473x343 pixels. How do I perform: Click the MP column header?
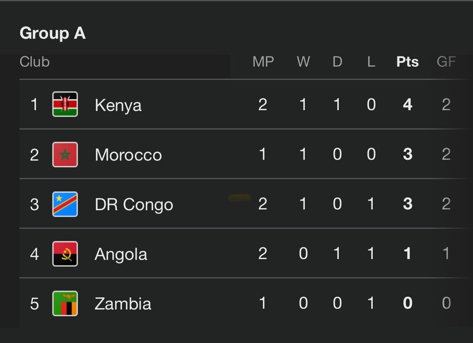[263, 62]
